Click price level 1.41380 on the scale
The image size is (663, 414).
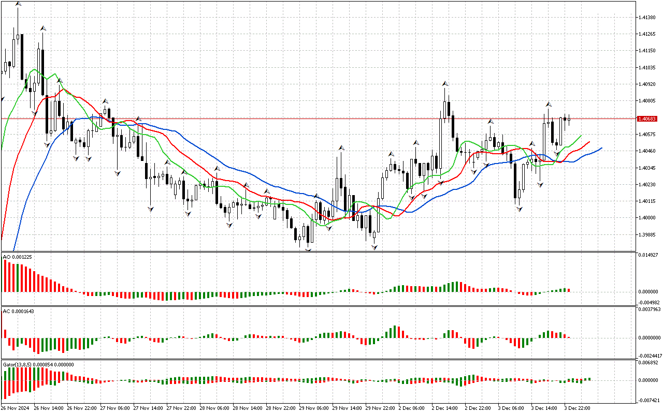[x=647, y=17]
